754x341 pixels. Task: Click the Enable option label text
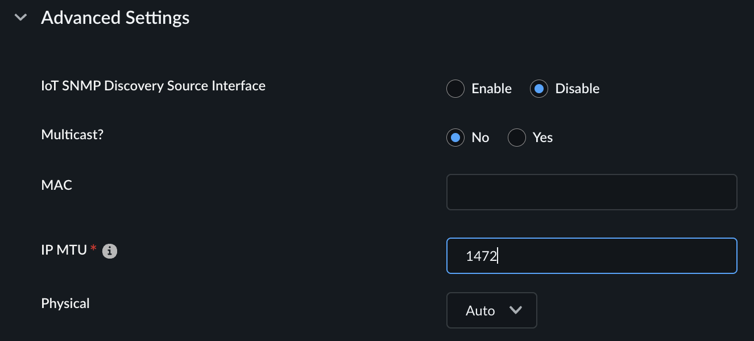pyautogui.click(x=491, y=89)
